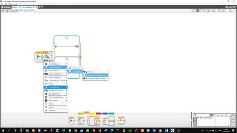This screenshot has height=133, width=237.
Task: Choose Text mode in sensor menu
Action: (x=56, y=104)
